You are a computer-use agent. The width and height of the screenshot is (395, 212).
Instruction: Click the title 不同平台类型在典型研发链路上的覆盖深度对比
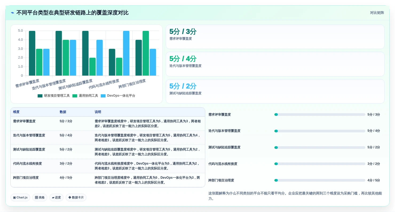point(72,13)
